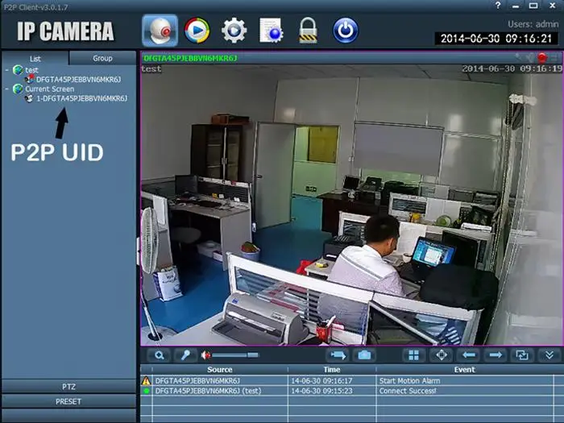Screen dimensions: 564x423
Task: Open the video playback icon
Action: point(197,31)
